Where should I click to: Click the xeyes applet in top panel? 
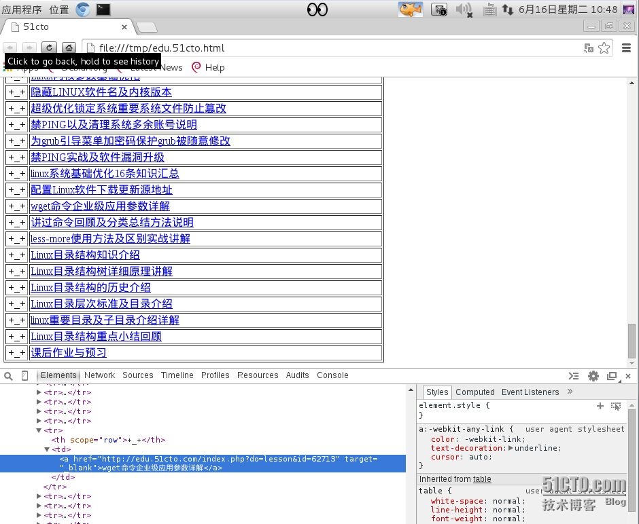coord(317,10)
